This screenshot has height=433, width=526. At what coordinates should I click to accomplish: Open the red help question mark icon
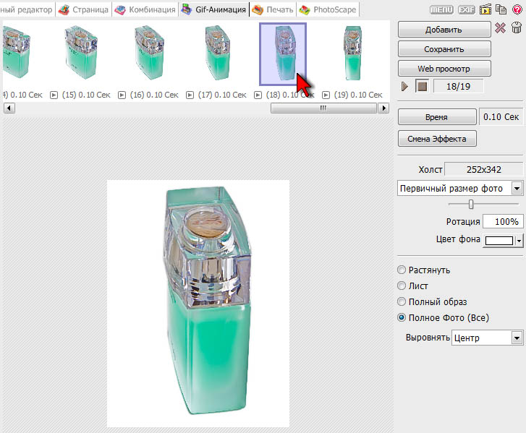tap(517, 9)
